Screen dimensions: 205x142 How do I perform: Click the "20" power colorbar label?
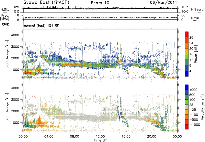(x=191, y=49)
